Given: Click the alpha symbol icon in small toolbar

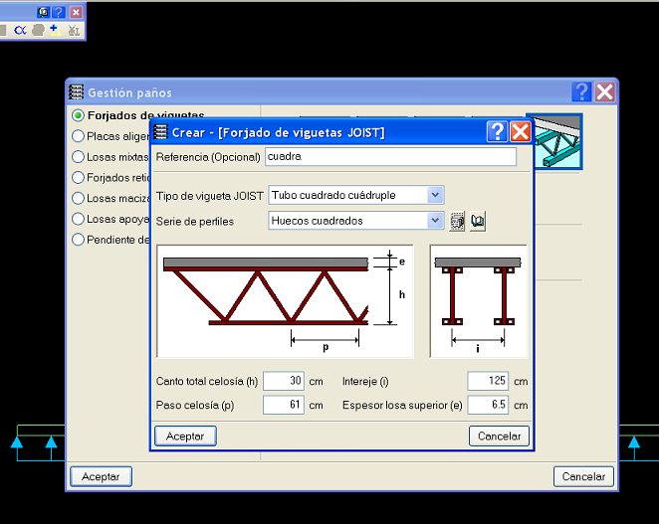Looking at the screenshot, I should pyautogui.click(x=20, y=30).
